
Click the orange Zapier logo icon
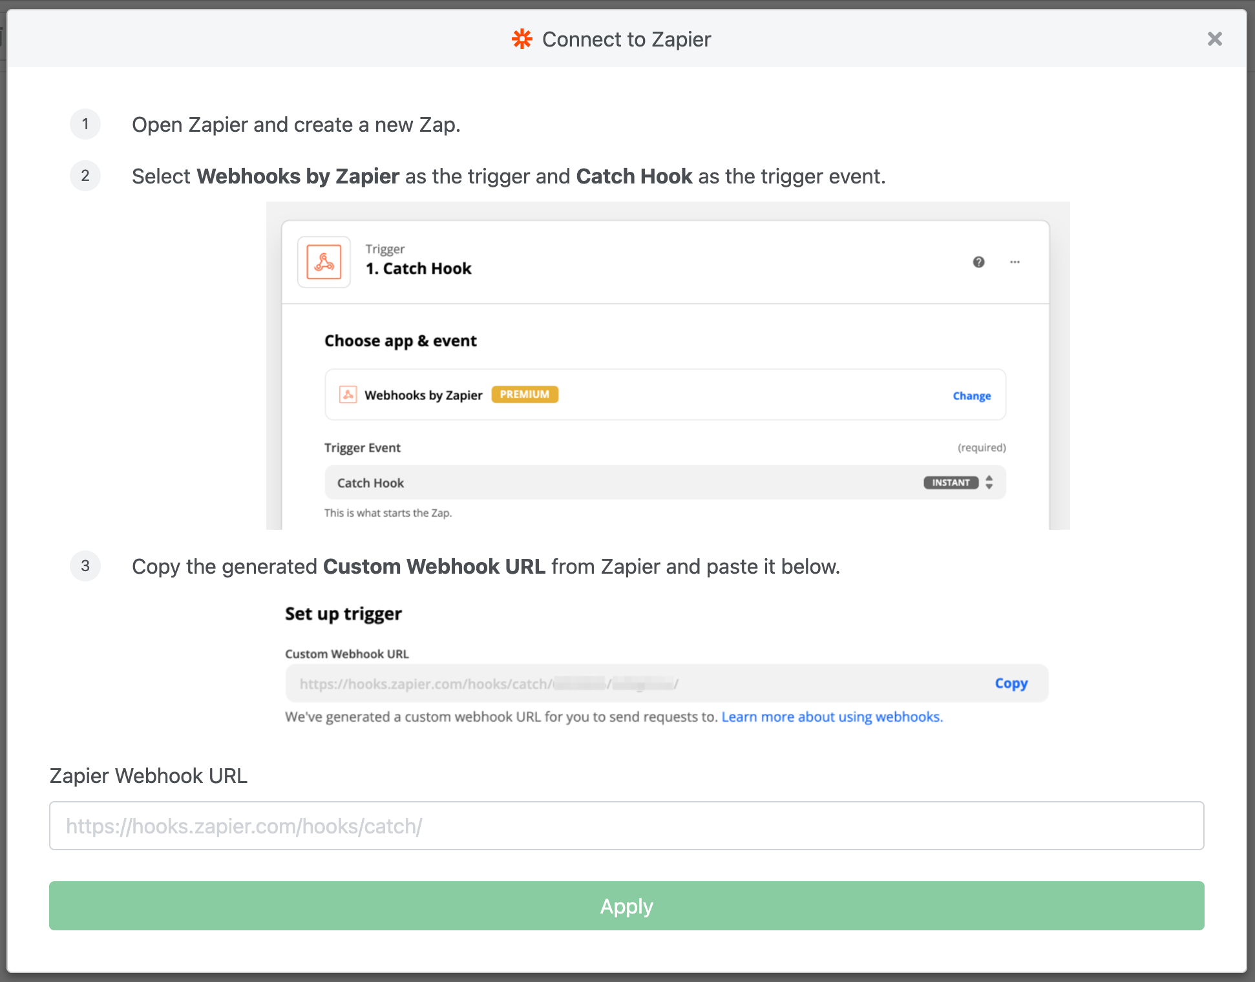522,39
